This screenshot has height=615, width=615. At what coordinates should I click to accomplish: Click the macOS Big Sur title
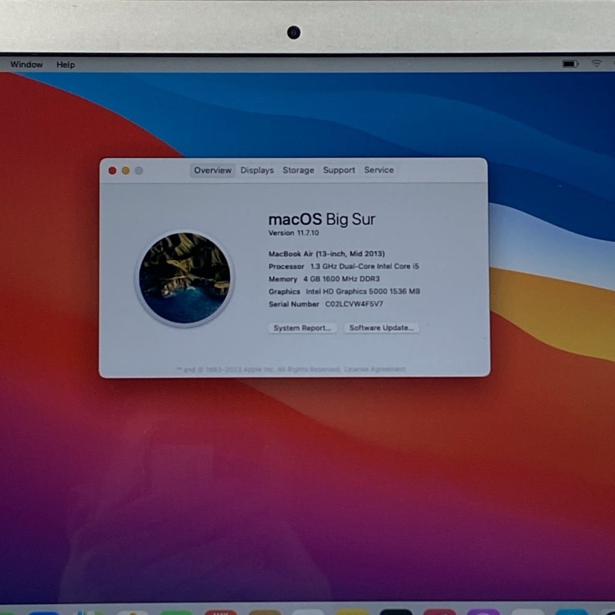pyautogui.click(x=322, y=219)
